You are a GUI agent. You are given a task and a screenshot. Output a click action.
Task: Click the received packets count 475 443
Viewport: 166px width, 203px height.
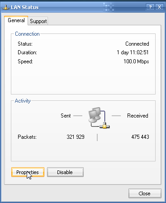(140, 137)
